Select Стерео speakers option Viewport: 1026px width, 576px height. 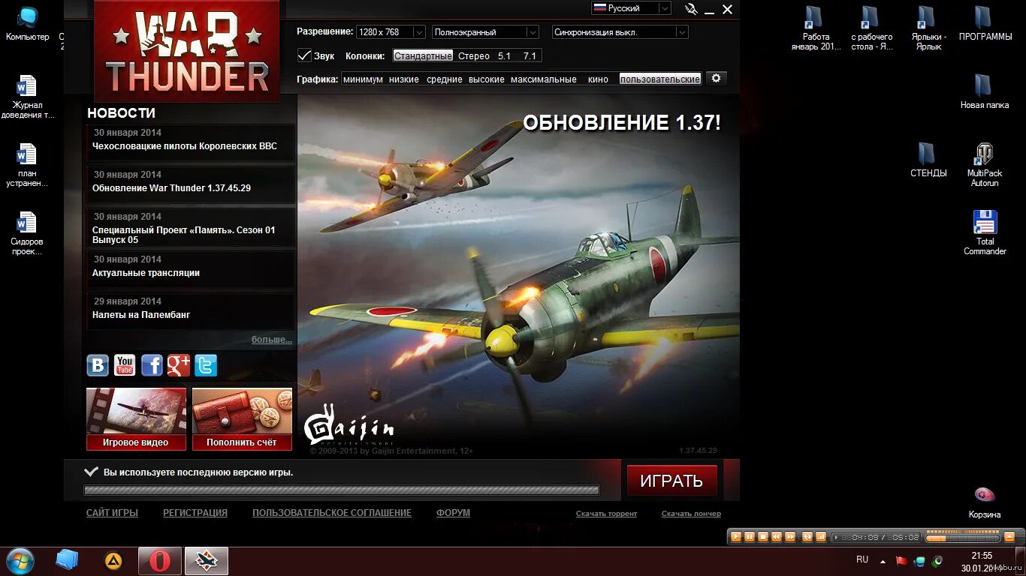(474, 55)
